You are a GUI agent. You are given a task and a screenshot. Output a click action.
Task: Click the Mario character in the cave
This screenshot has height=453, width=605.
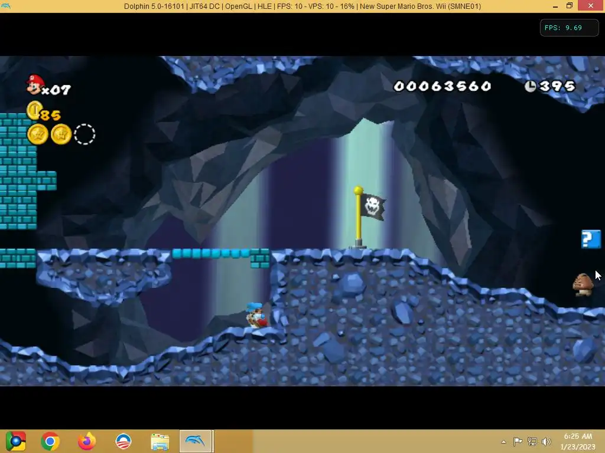[x=256, y=315]
